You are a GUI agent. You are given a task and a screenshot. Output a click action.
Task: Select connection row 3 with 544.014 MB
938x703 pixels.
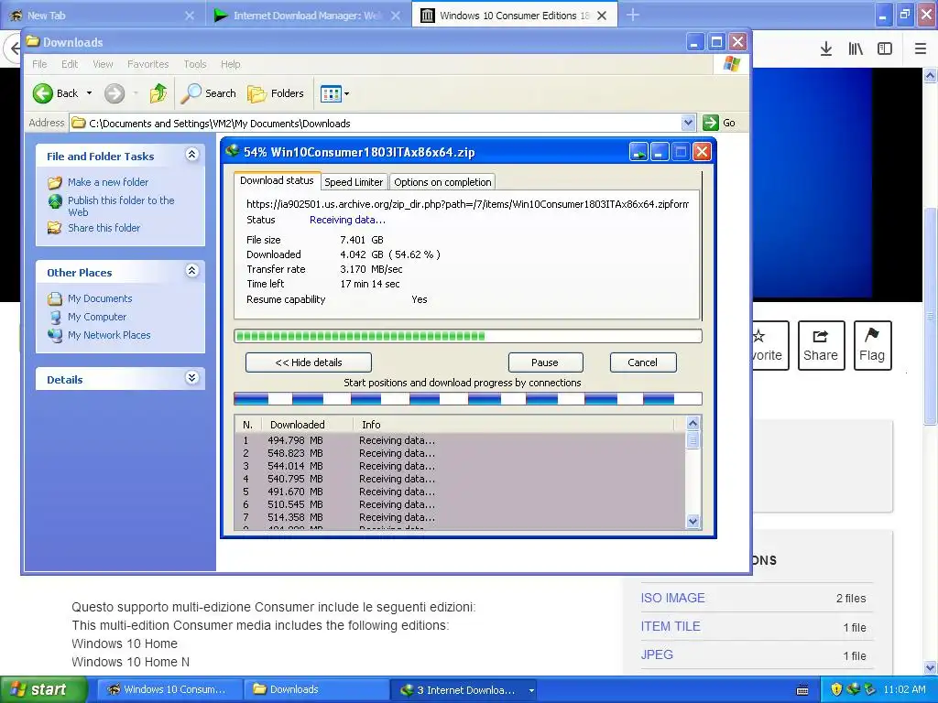pos(460,466)
